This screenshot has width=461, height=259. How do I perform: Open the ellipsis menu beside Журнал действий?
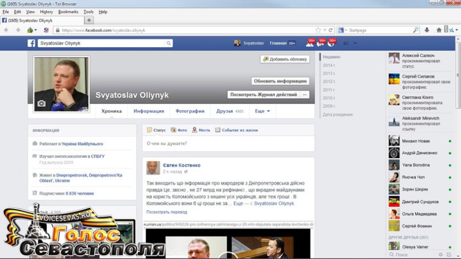304,95
